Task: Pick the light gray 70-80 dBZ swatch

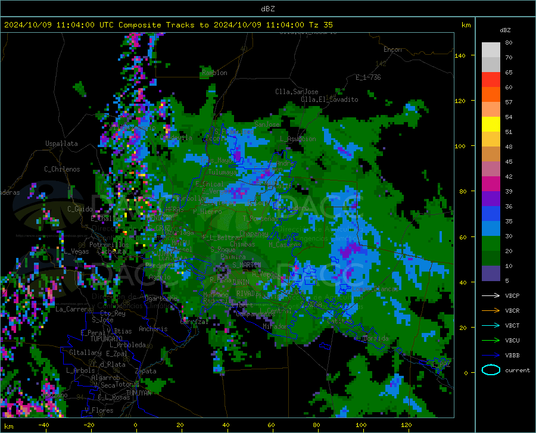Action: tap(491, 50)
